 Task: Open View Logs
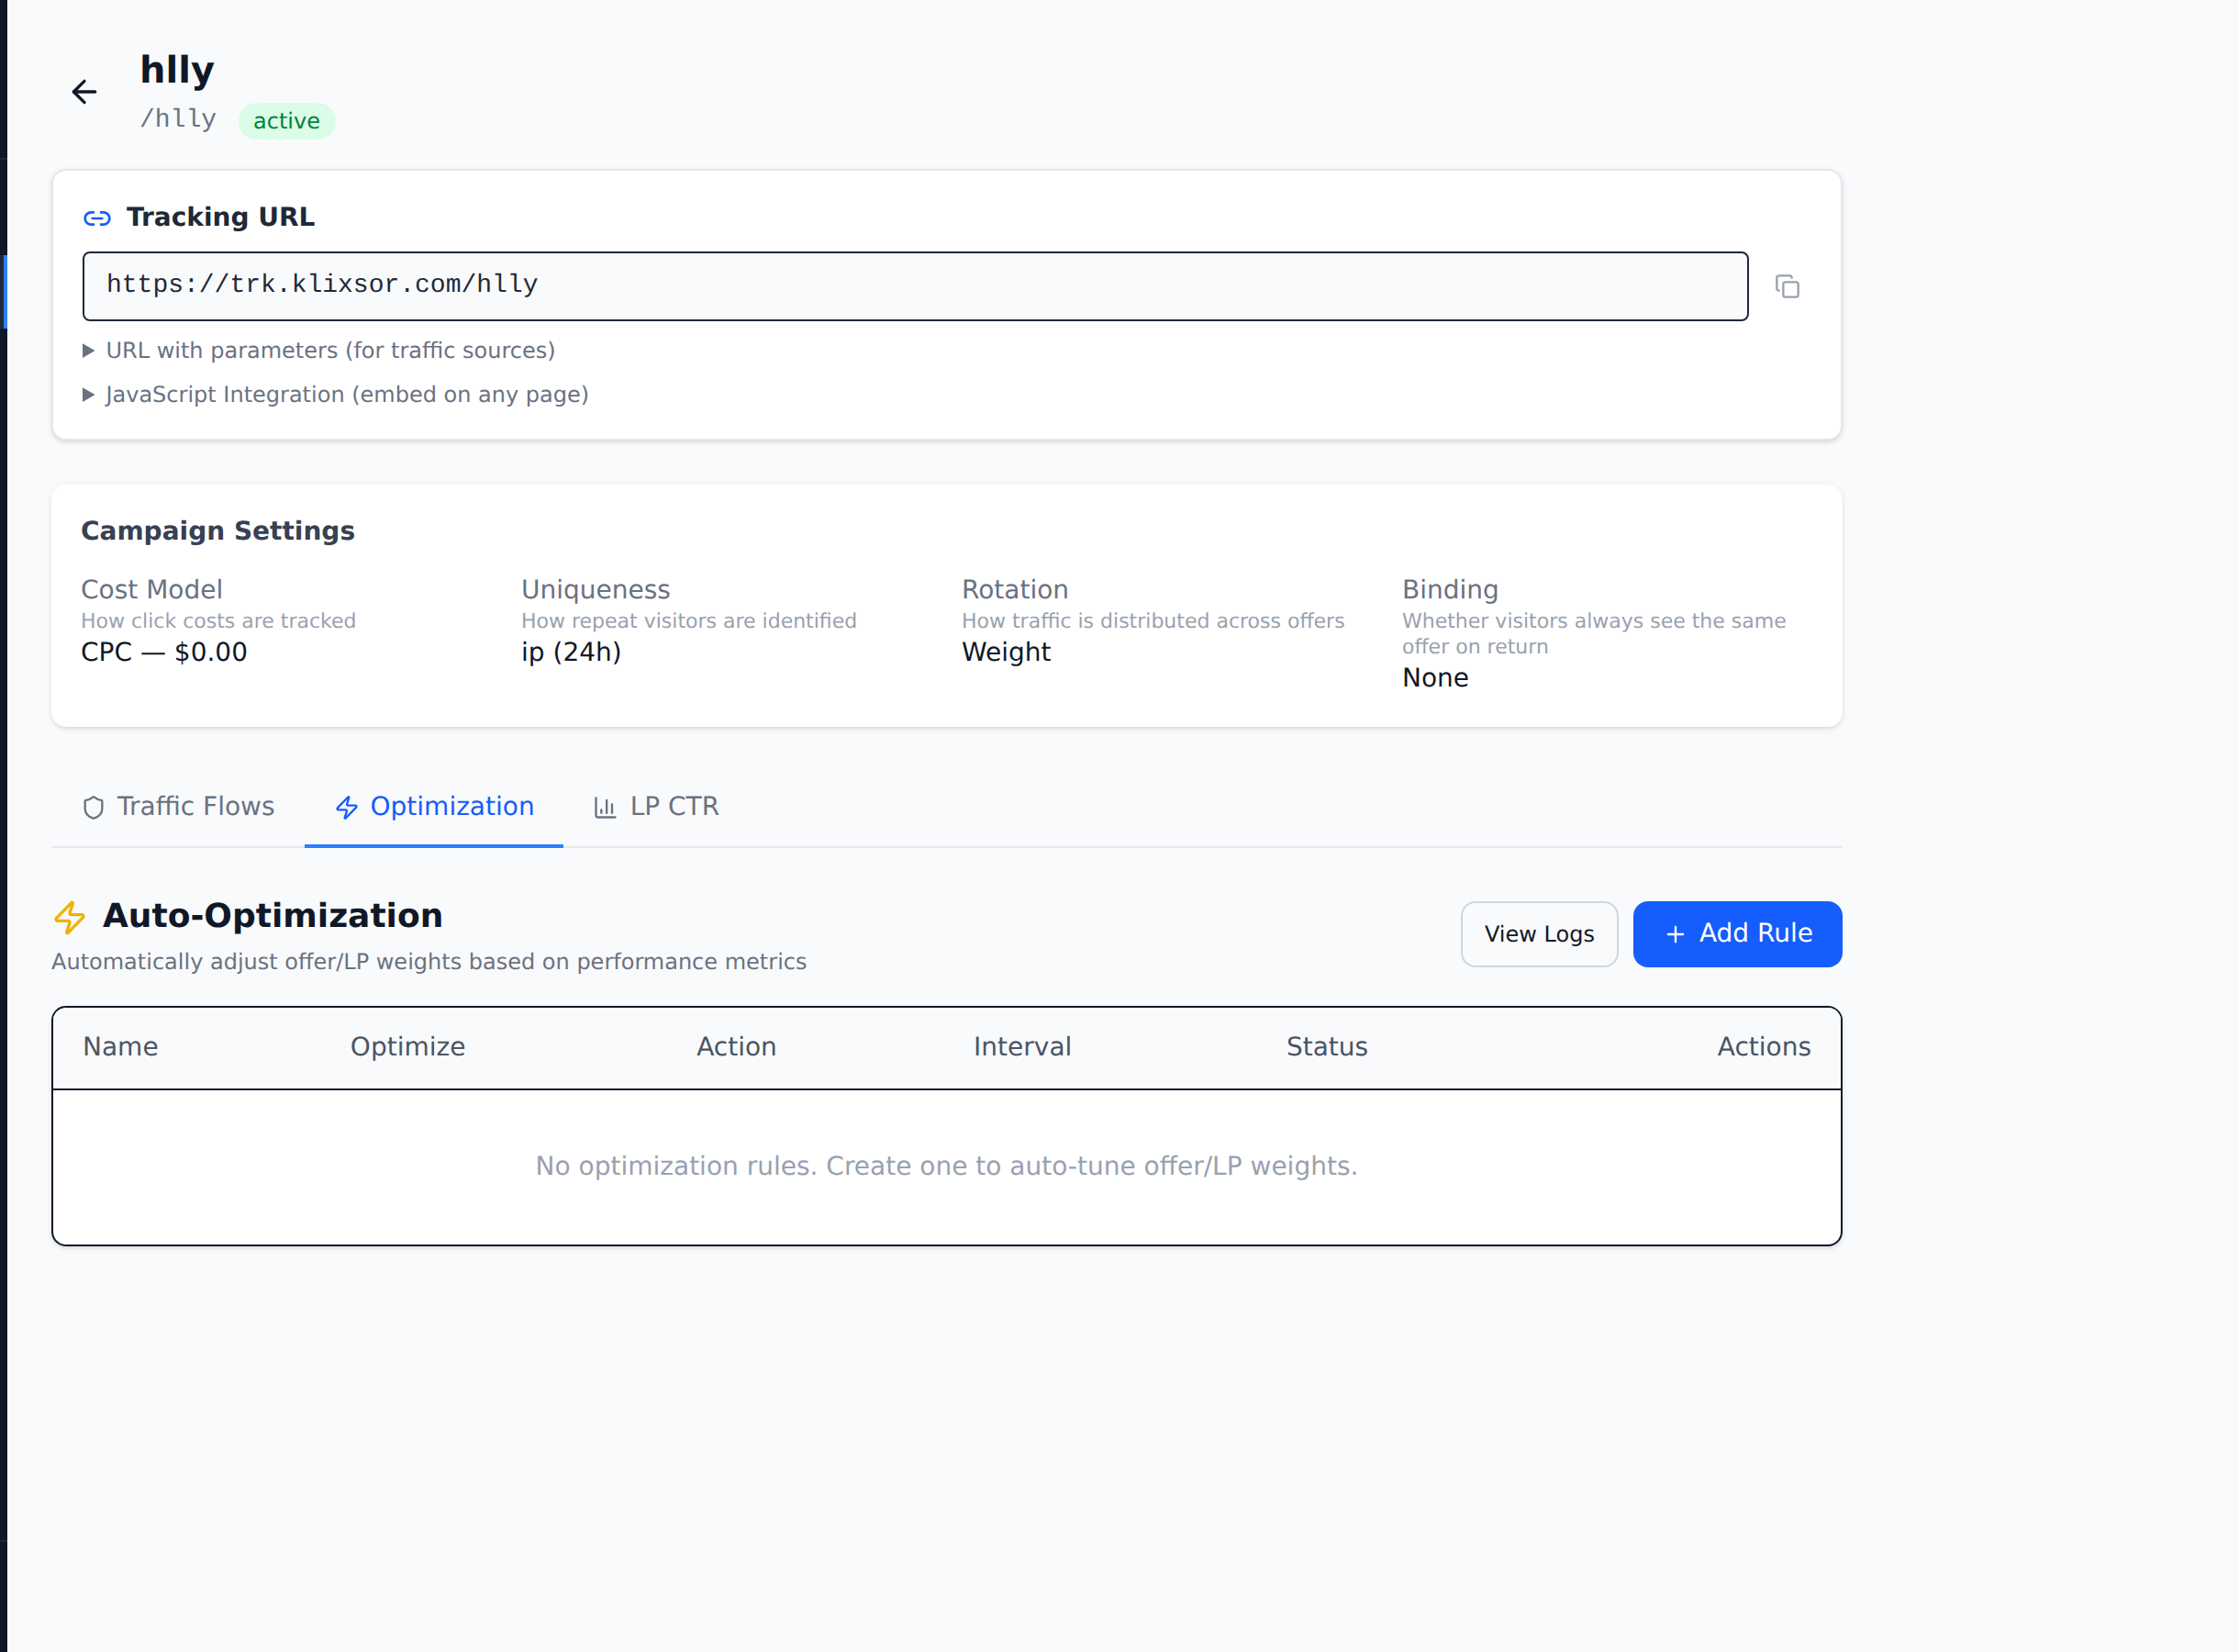pyautogui.click(x=1538, y=934)
